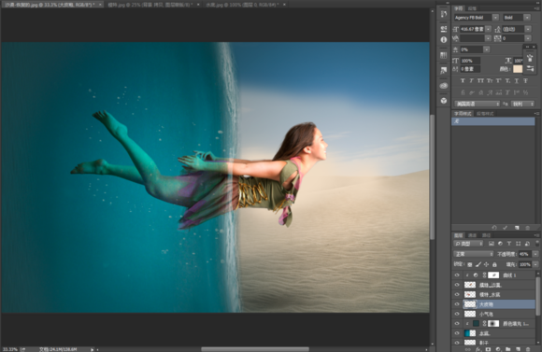
Task: Open the text color swatch
Action: pyautogui.click(x=518, y=69)
